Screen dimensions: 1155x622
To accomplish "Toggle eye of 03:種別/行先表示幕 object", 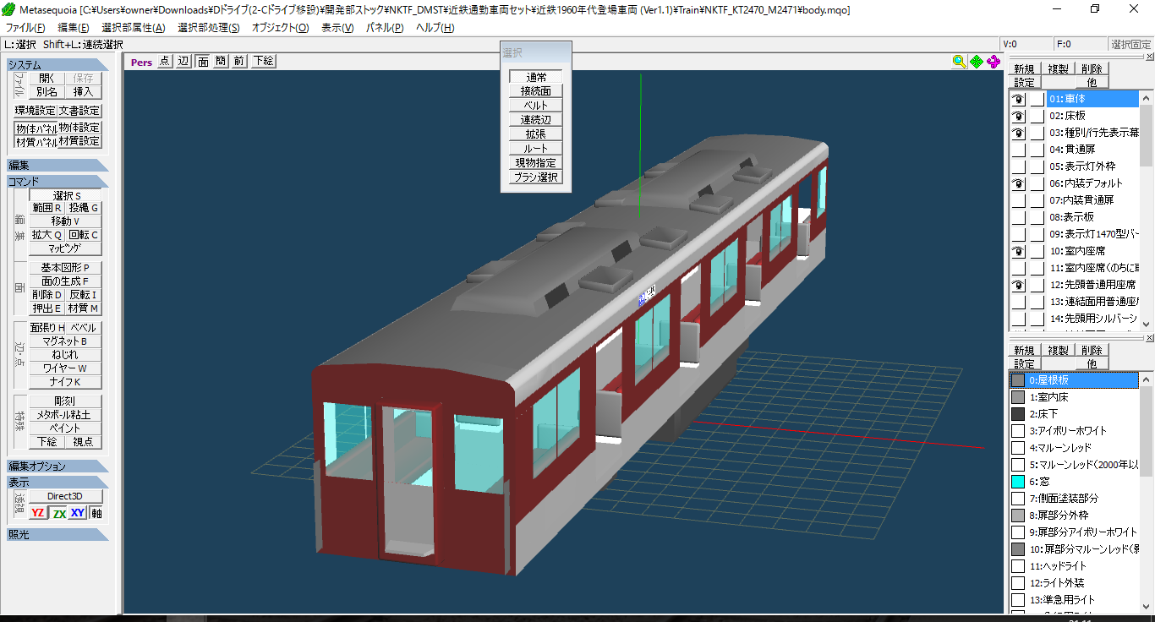I will [x=1019, y=133].
